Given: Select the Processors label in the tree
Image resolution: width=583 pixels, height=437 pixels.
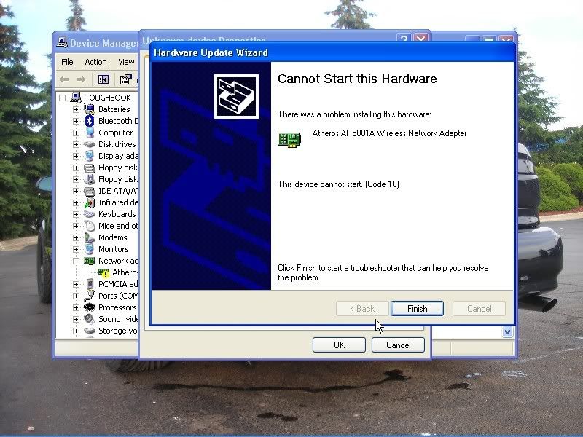Looking at the screenshot, I should (117, 307).
